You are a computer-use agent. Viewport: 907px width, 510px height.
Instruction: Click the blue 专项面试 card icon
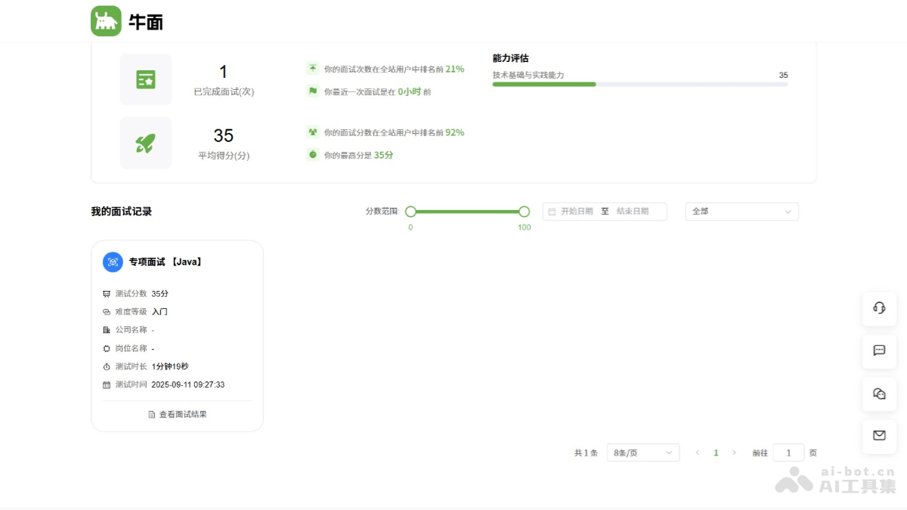(112, 261)
